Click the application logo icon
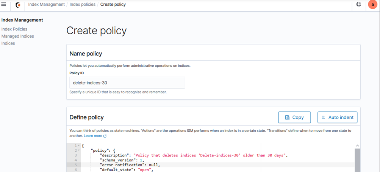380x172 pixels. point(17,5)
